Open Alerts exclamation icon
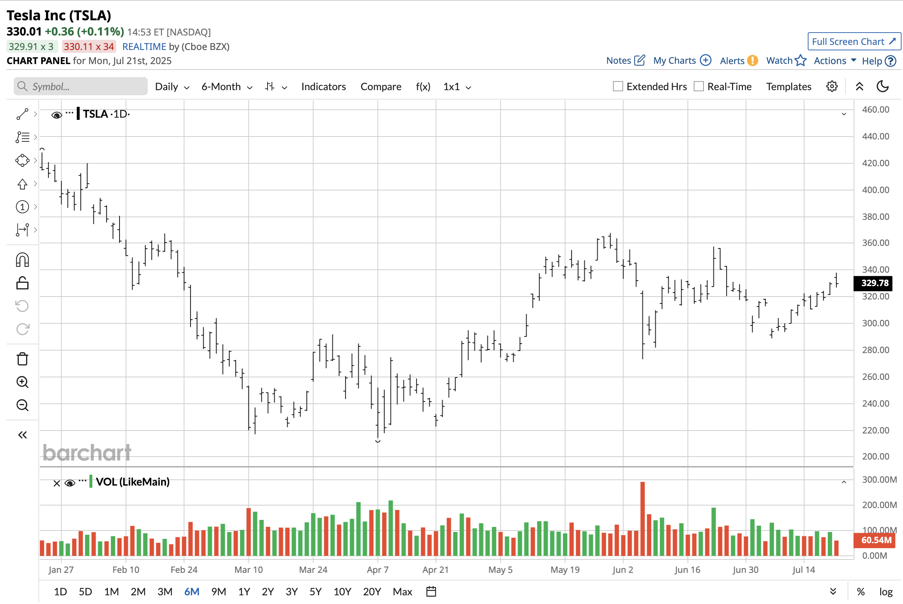The image size is (903, 604). 752,60
